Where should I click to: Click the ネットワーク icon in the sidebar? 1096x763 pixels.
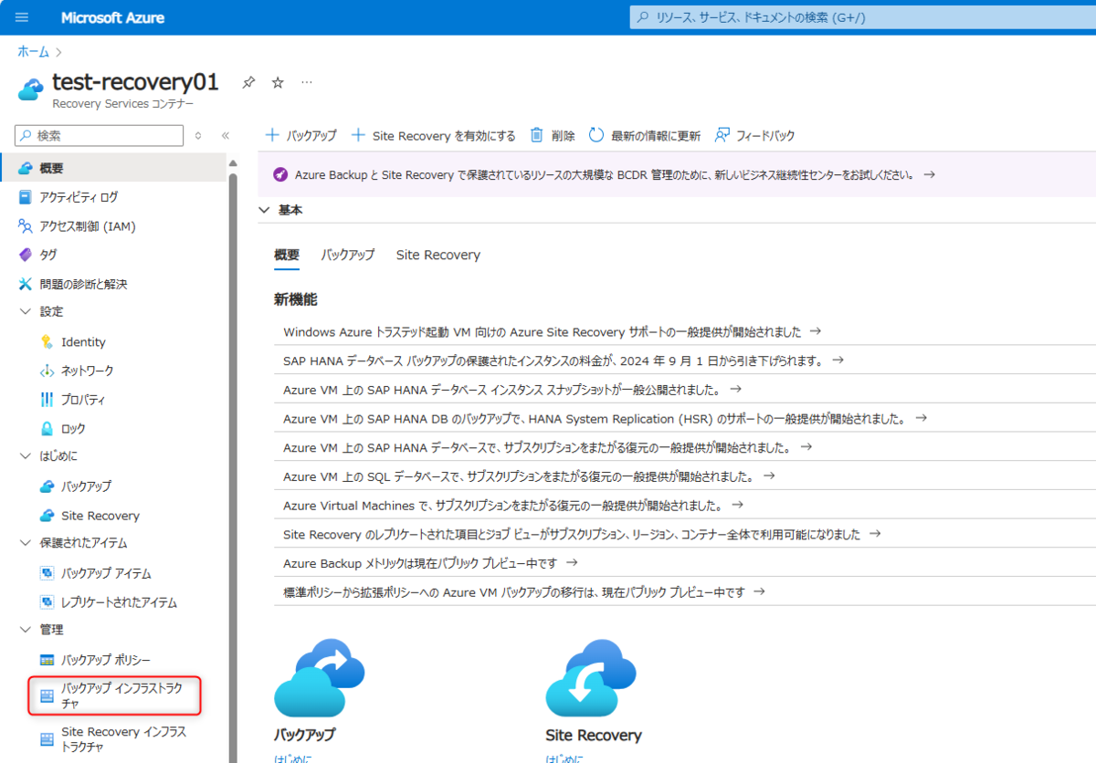point(47,371)
